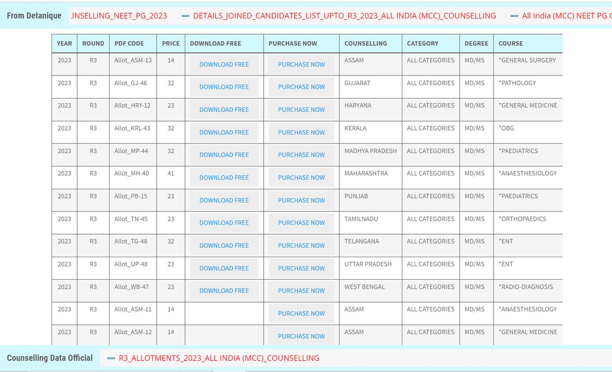Purchase the Allot_WB-47 PDF now
The width and height of the screenshot is (612, 372).
point(301,290)
